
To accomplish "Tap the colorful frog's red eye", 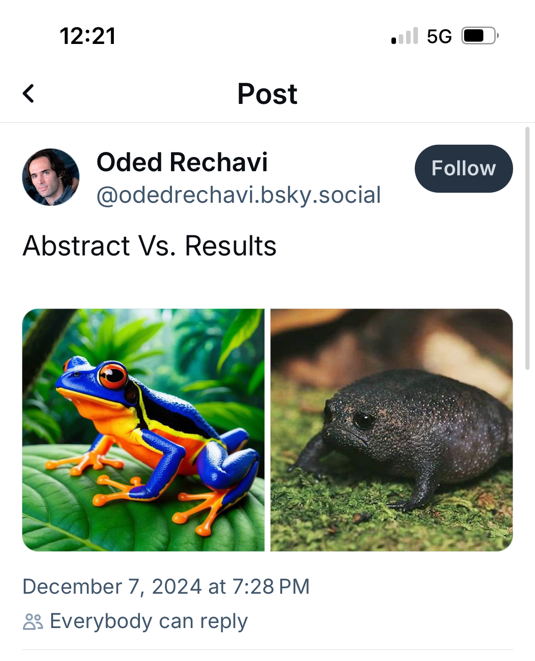I will [112, 376].
